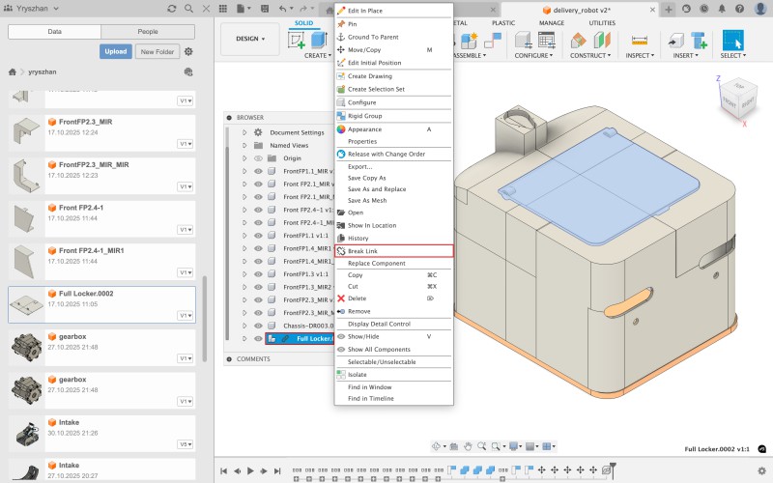The width and height of the screenshot is (773, 483).
Task: Open timeline settings gear icon
Action: point(760,469)
